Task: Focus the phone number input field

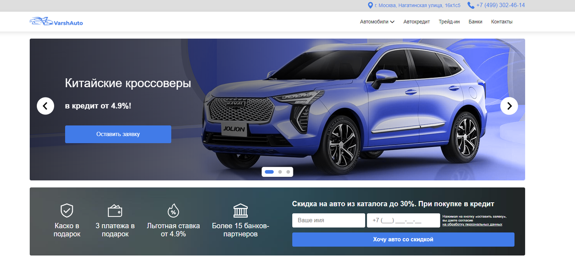Action: (403, 220)
